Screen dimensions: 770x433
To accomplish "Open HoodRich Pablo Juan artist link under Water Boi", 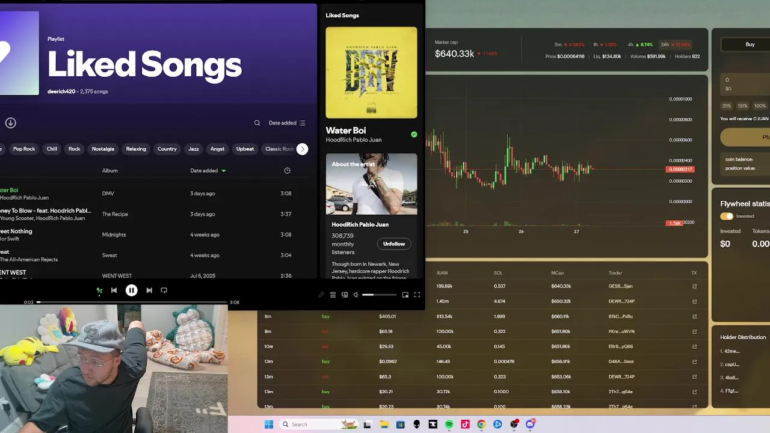I will (x=354, y=140).
